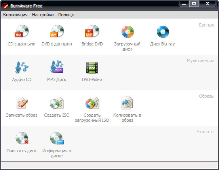Open the Помощь menu
The image size is (219, 170).
pos(66,15)
